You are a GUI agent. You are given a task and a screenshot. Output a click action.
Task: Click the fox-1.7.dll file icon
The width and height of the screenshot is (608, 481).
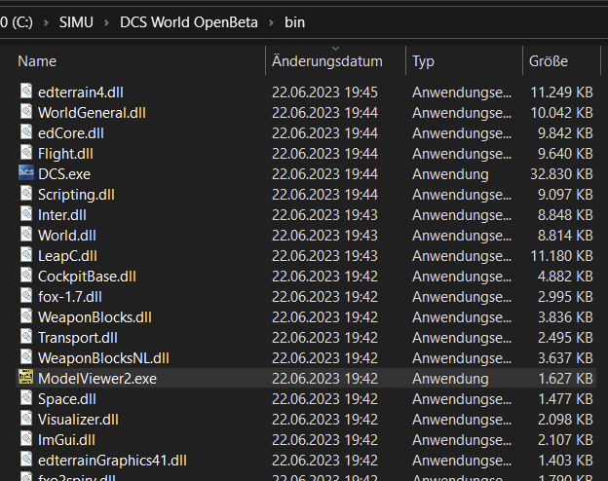(26, 295)
